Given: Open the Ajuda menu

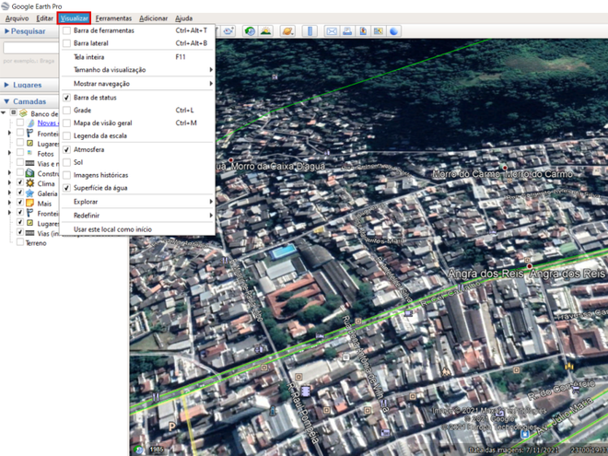Looking at the screenshot, I should point(183,18).
